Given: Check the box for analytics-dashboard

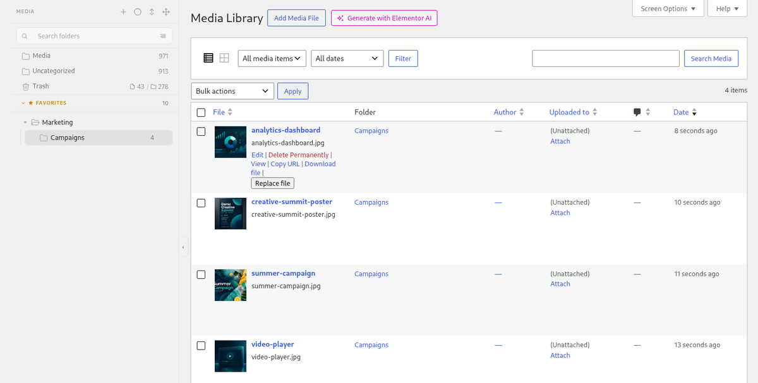Looking at the screenshot, I should pos(201,131).
